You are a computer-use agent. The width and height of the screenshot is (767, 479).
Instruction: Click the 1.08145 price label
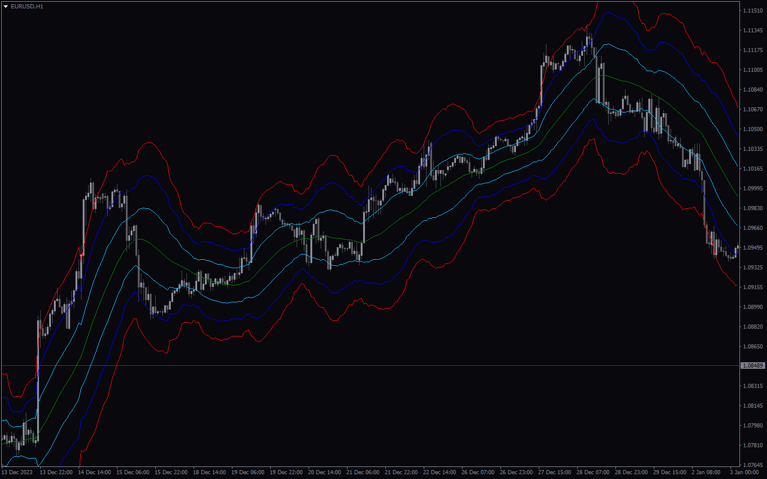click(x=753, y=406)
